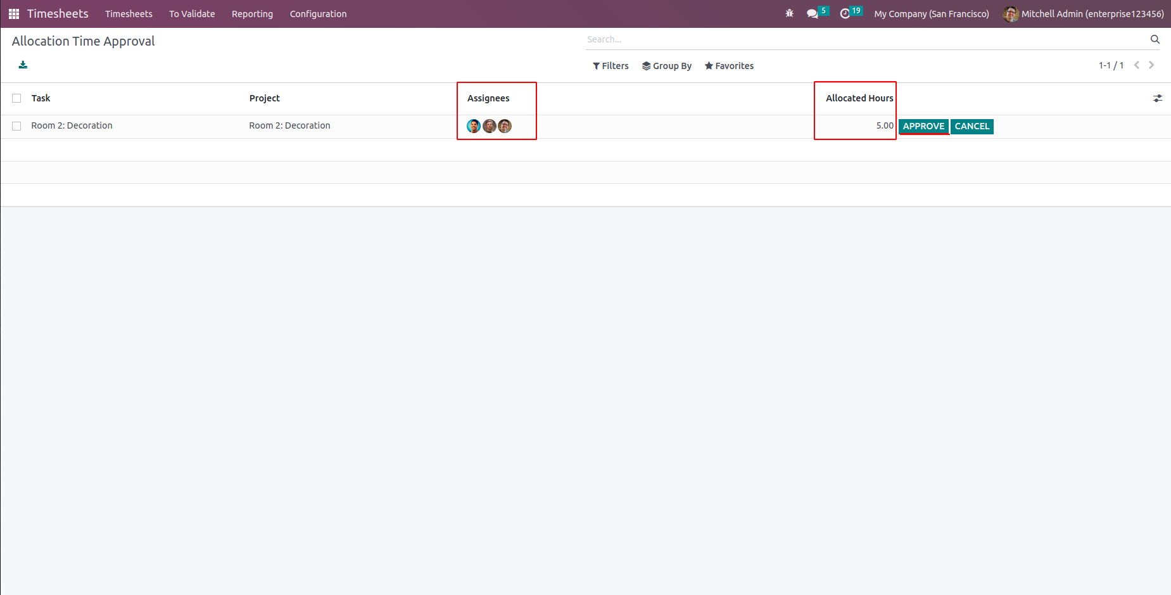Click the Assignees column header
The image size is (1171, 595).
tap(488, 98)
